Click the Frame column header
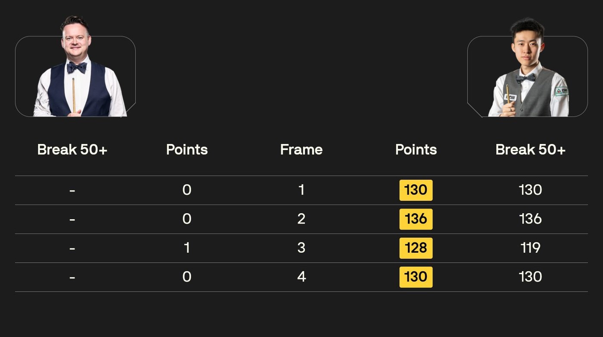Screen dimensions: 603x337 [x=301, y=150]
